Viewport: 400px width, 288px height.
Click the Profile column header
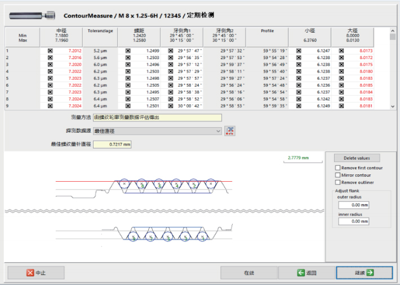(267, 31)
